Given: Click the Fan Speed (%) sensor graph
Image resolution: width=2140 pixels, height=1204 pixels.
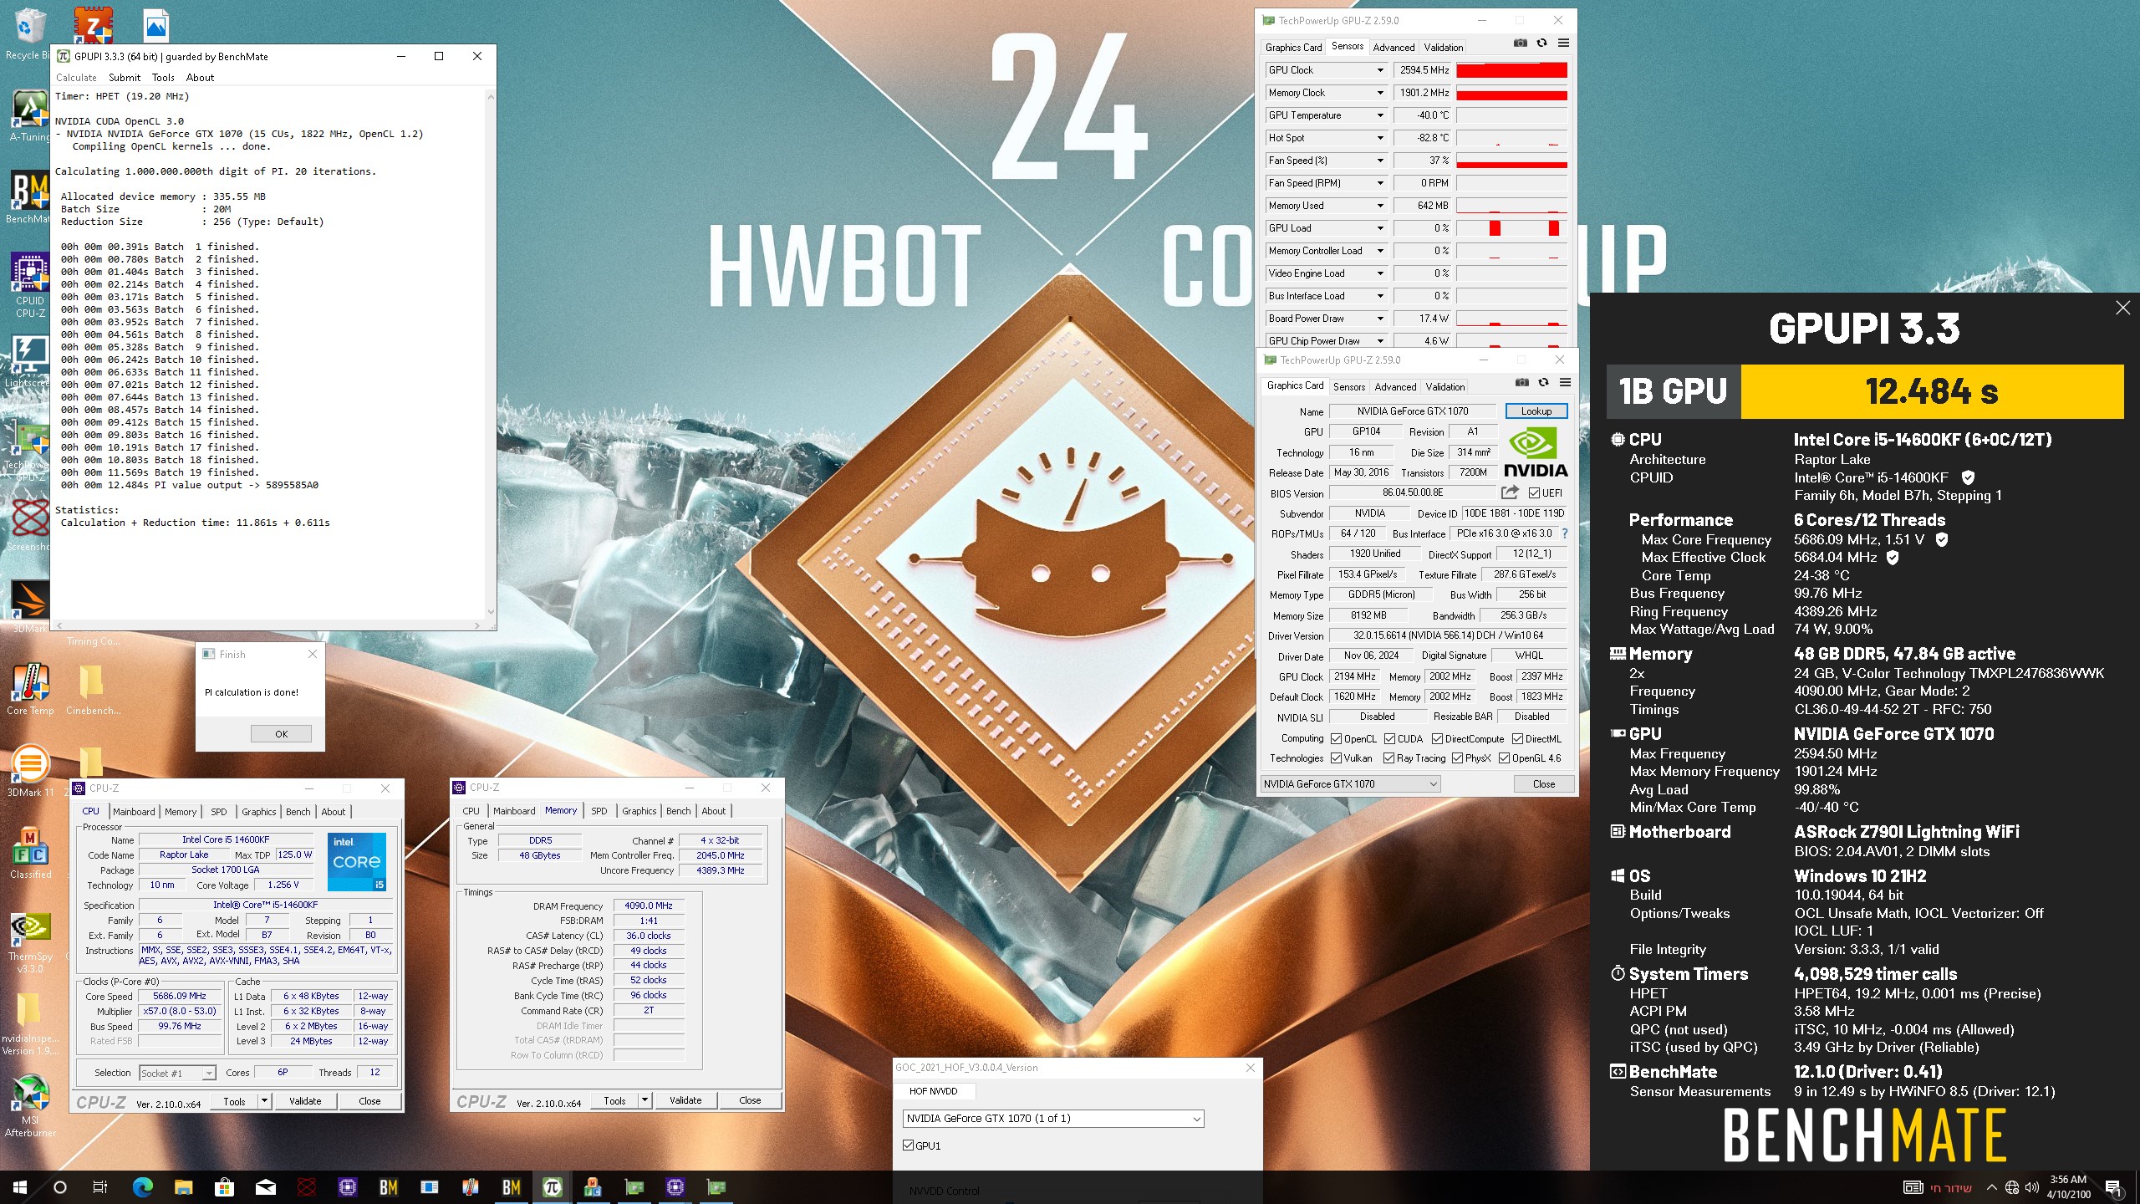Looking at the screenshot, I should pos(1511,161).
